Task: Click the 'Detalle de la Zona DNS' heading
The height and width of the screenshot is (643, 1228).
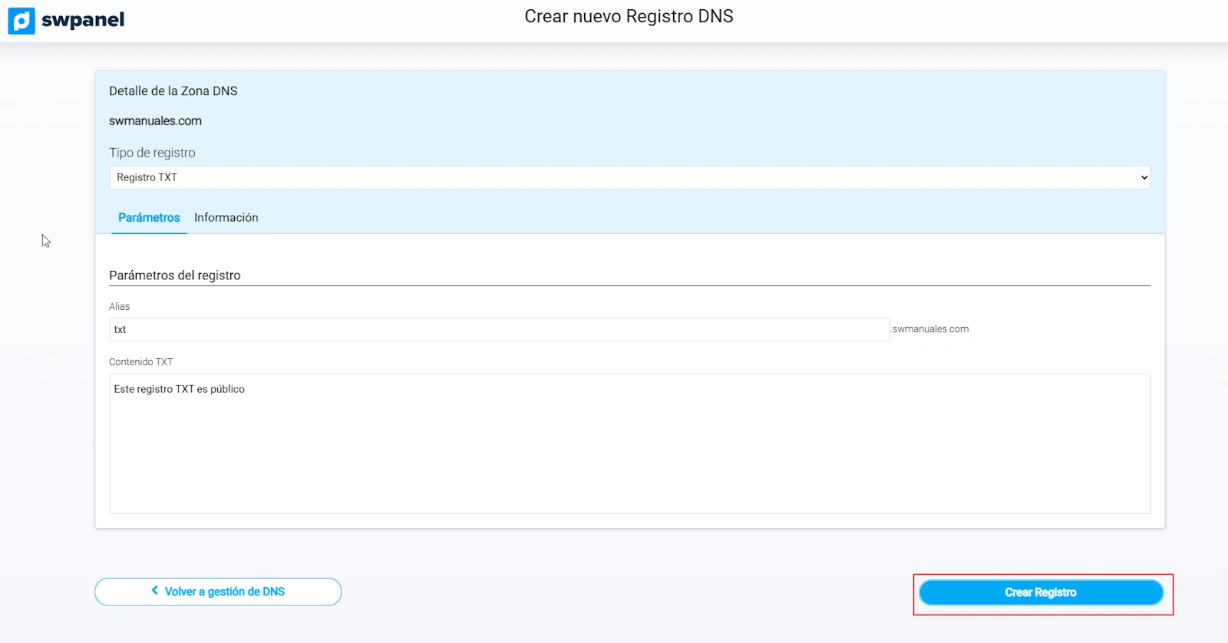Action: (173, 91)
